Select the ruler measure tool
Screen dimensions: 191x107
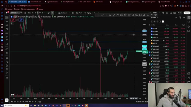click(7, 49)
